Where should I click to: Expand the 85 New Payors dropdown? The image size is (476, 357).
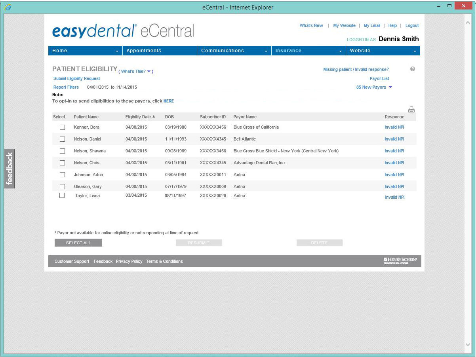tap(390, 87)
